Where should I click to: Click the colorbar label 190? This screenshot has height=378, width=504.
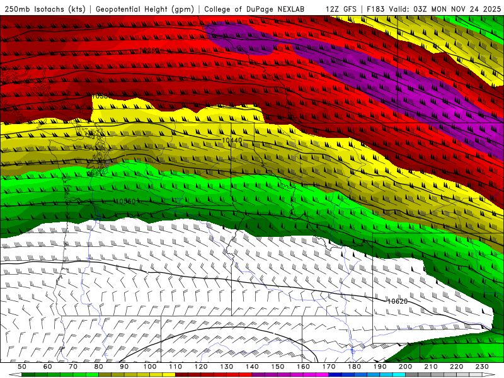(380, 367)
